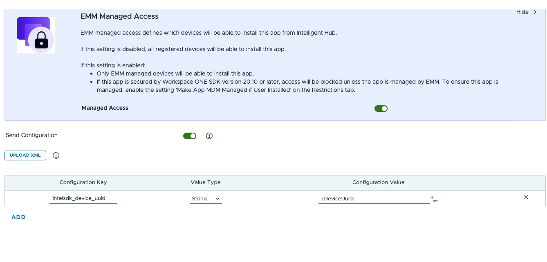Click the UPLOAD XML button
The width and height of the screenshot is (547, 262).
(25, 155)
